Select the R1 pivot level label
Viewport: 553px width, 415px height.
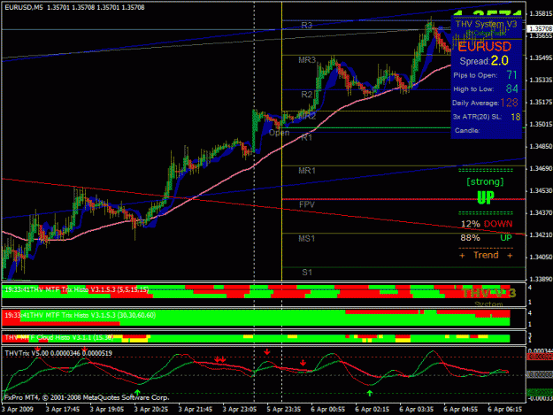[x=307, y=138]
